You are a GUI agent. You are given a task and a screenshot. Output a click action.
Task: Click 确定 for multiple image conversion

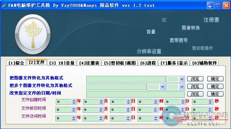point(215,86)
